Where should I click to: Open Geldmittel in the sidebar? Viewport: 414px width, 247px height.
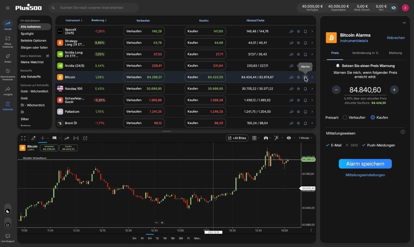click(8, 106)
